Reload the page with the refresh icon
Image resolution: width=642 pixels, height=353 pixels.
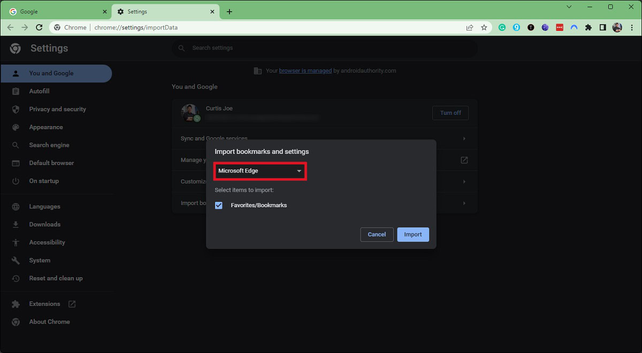point(39,27)
